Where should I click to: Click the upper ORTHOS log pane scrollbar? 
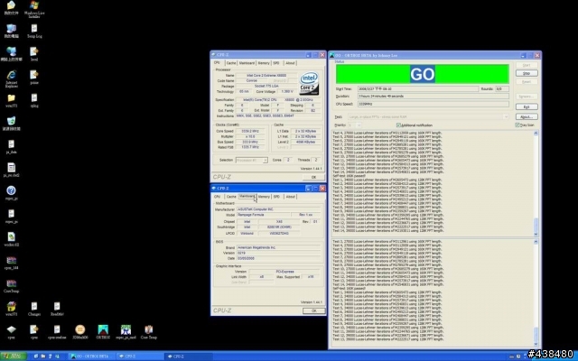pos(536,183)
